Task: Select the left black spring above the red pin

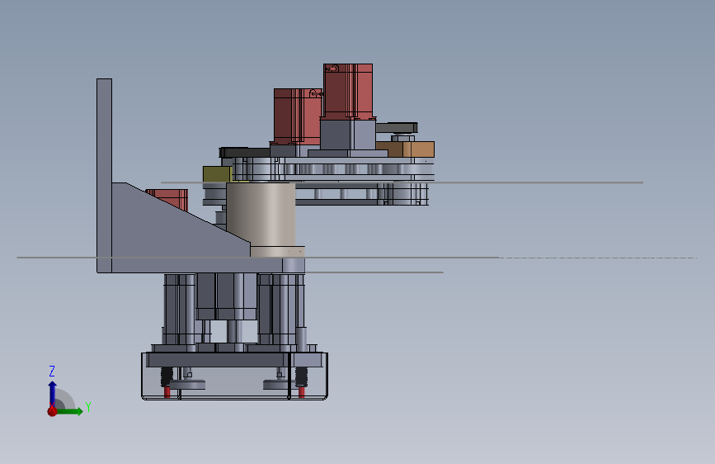Action: (x=167, y=376)
